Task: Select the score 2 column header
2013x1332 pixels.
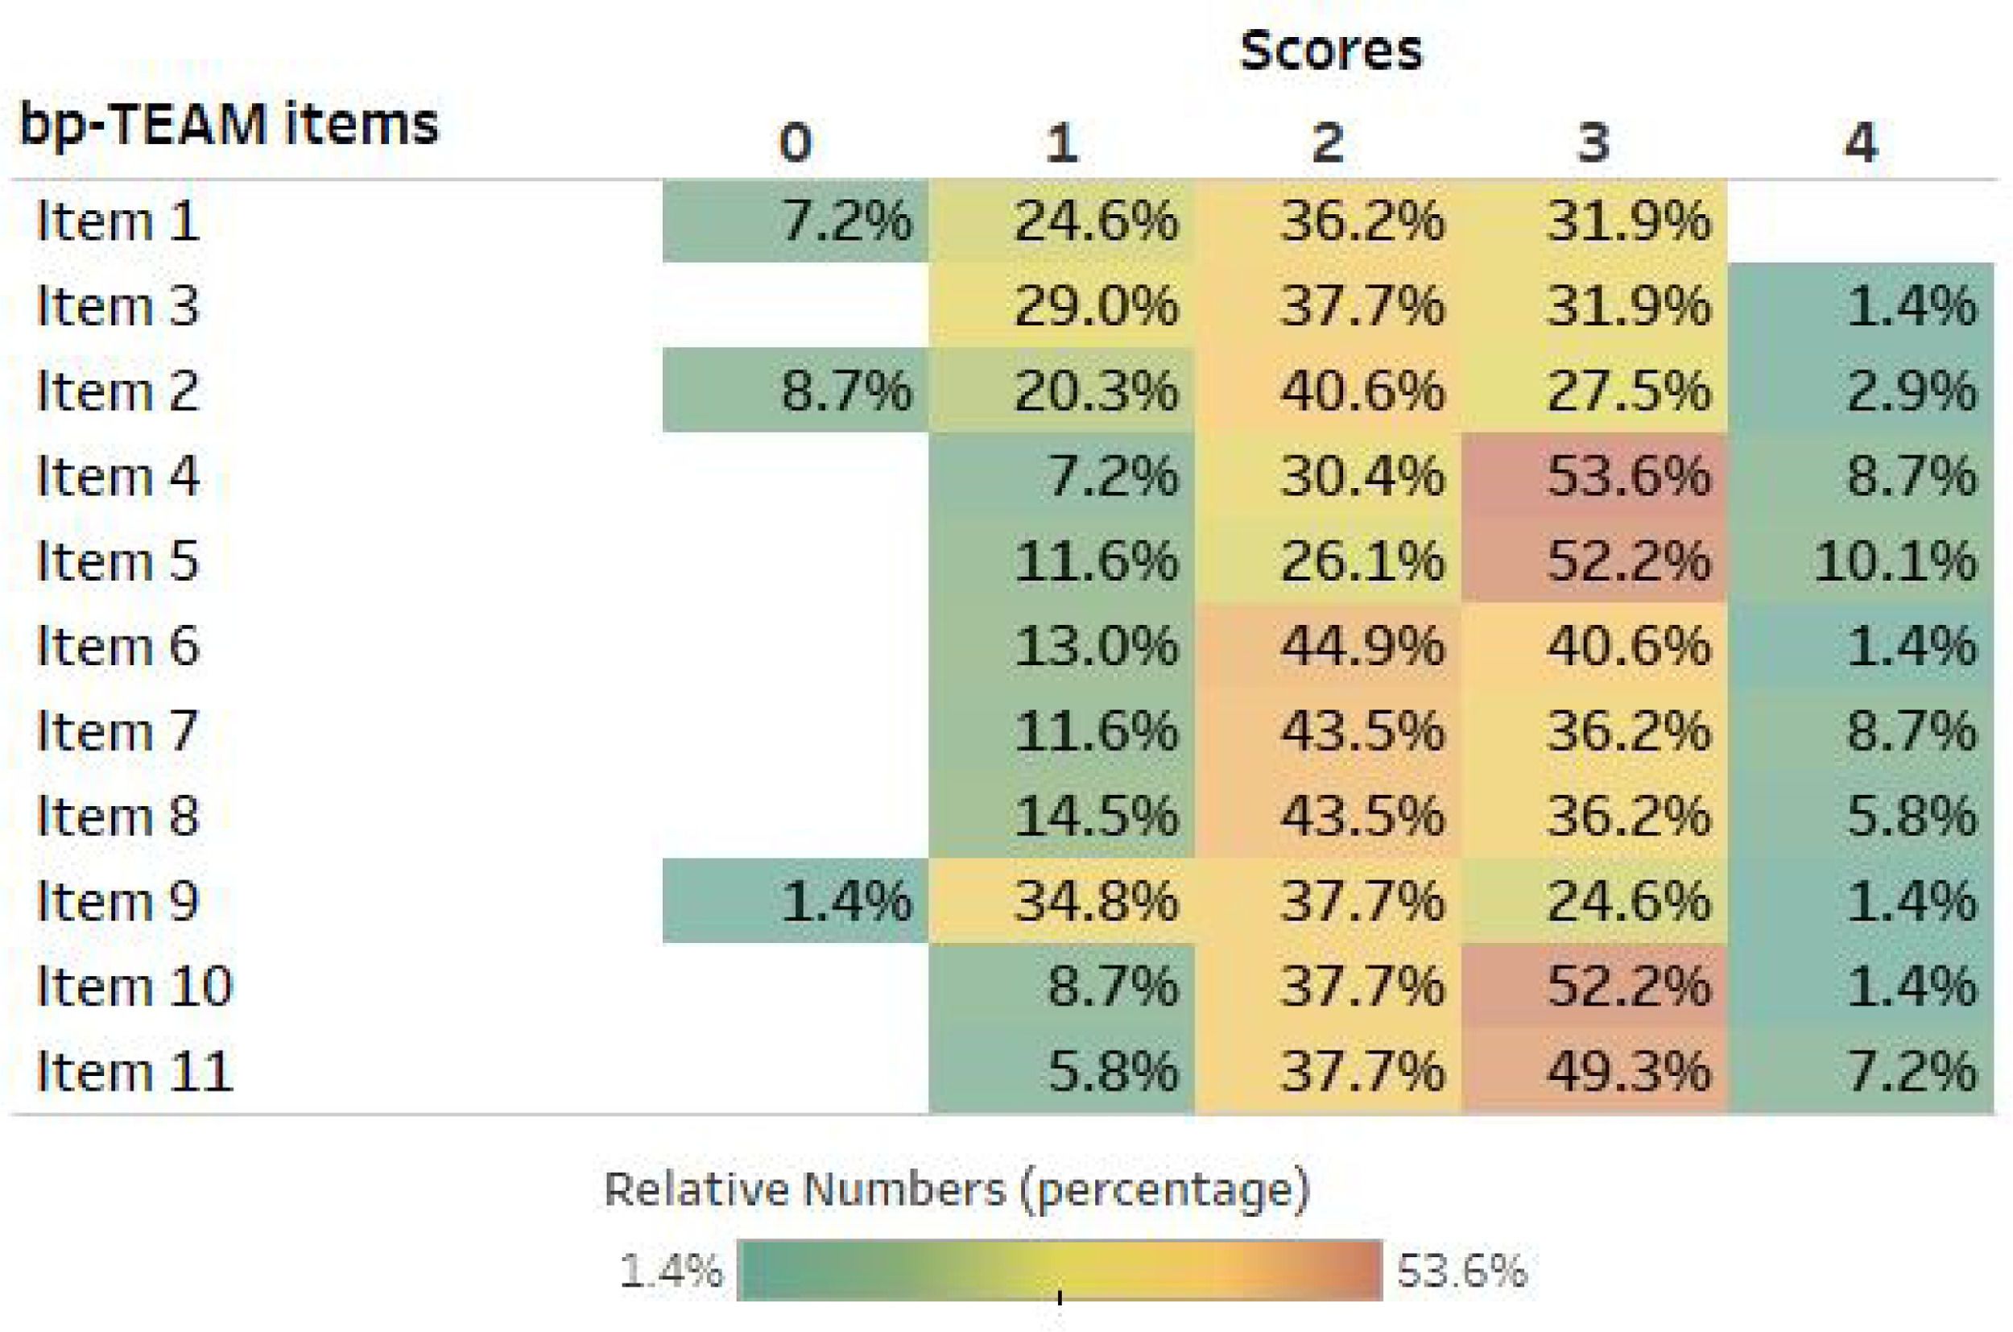Action: (x=1328, y=142)
